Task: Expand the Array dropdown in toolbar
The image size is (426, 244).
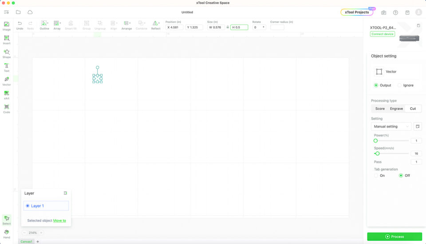Action: 57,24
